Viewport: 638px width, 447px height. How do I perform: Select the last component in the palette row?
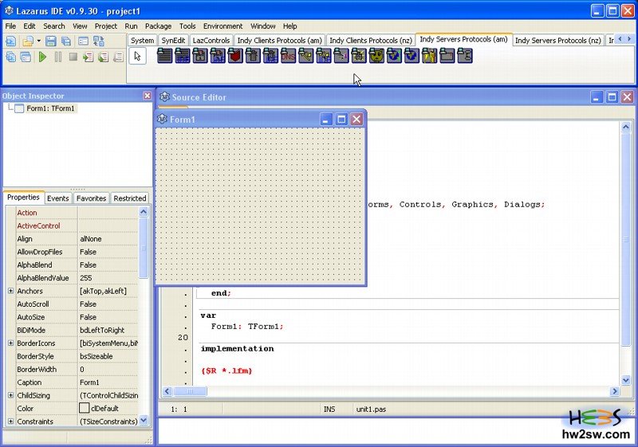click(x=465, y=56)
